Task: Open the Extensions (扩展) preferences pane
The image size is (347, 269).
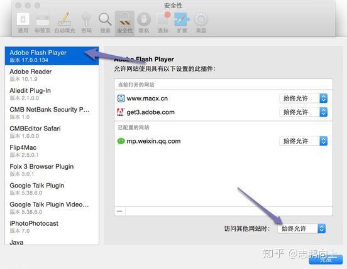Action: 182,23
